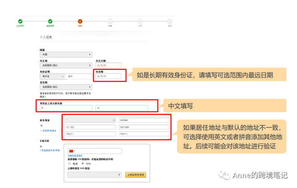Image resolution: width=297 pixels, height=188 pixels.
Task: Click the first green checkmark step 企业资讯
Action: (x=20, y=21)
